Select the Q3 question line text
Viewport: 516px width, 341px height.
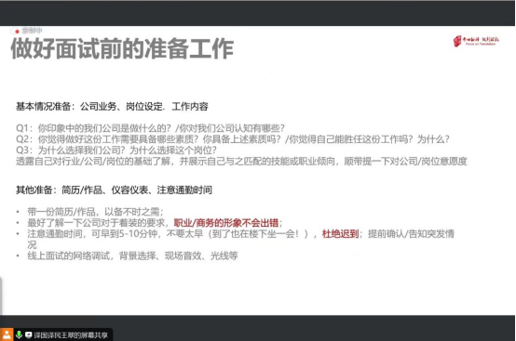click(116, 151)
